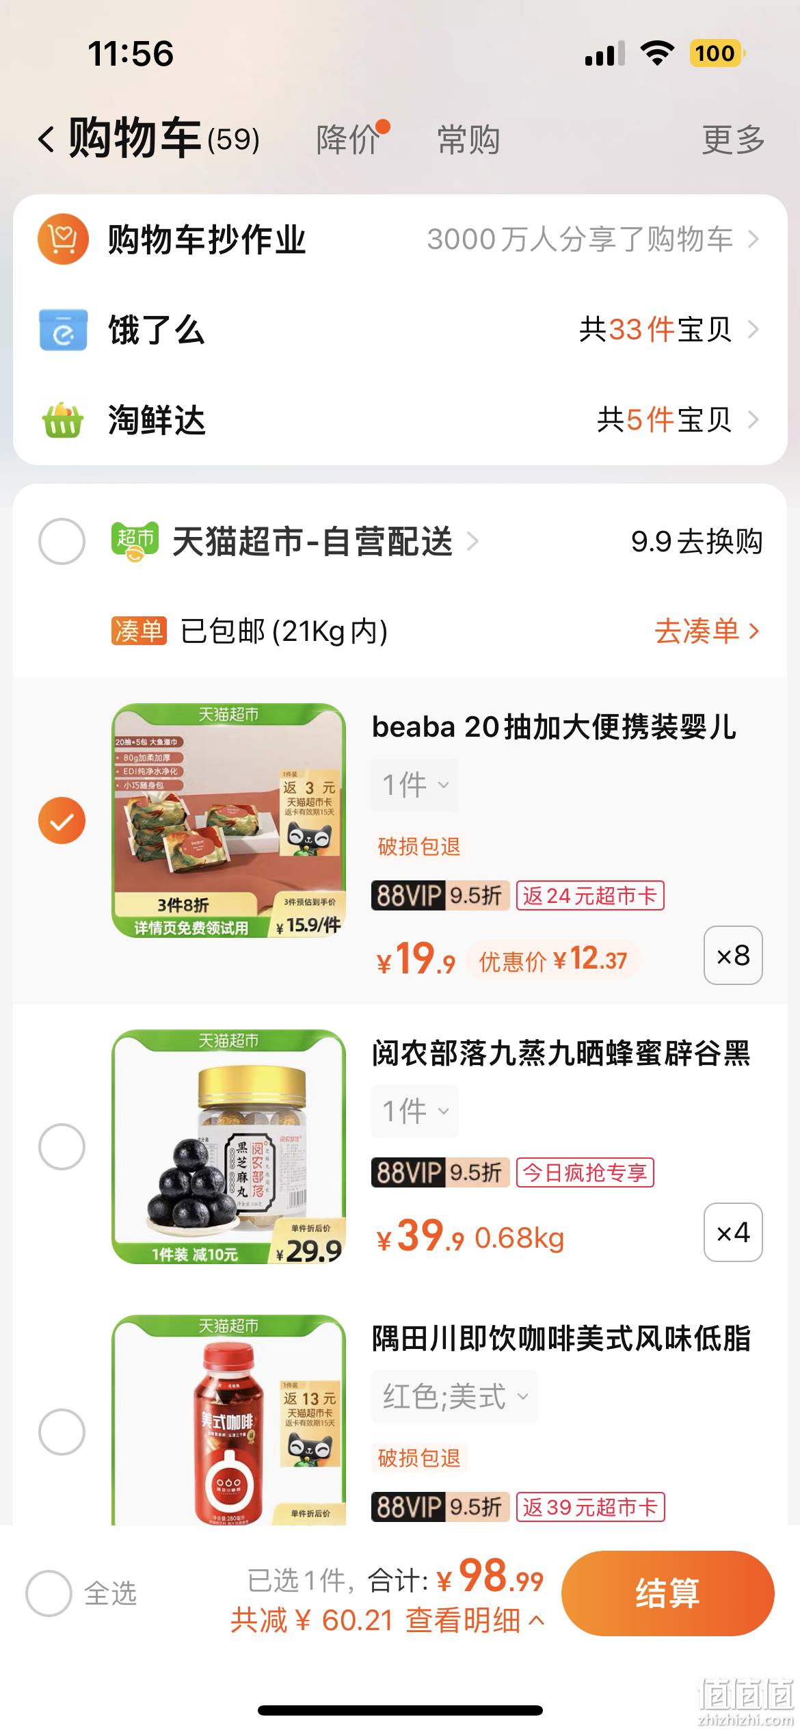
Task: Open the 1件 dropdown for beaba wipes
Action: click(415, 785)
